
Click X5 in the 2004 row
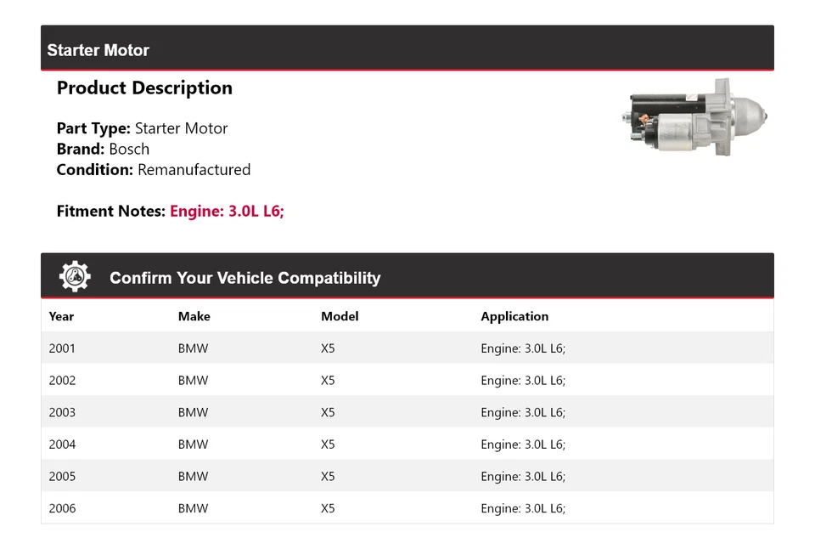pyautogui.click(x=328, y=444)
